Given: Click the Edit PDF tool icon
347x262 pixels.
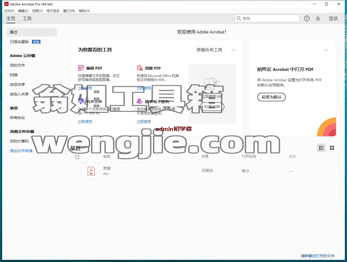Looking at the screenshot, I should (81, 68).
